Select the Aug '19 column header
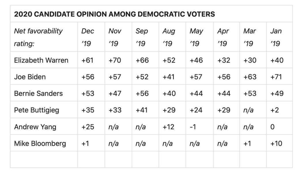This screenshot has width=295, height=171. click(169, 37)
